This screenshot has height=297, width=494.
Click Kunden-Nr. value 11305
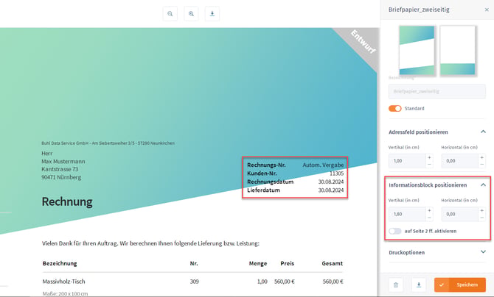336,173
